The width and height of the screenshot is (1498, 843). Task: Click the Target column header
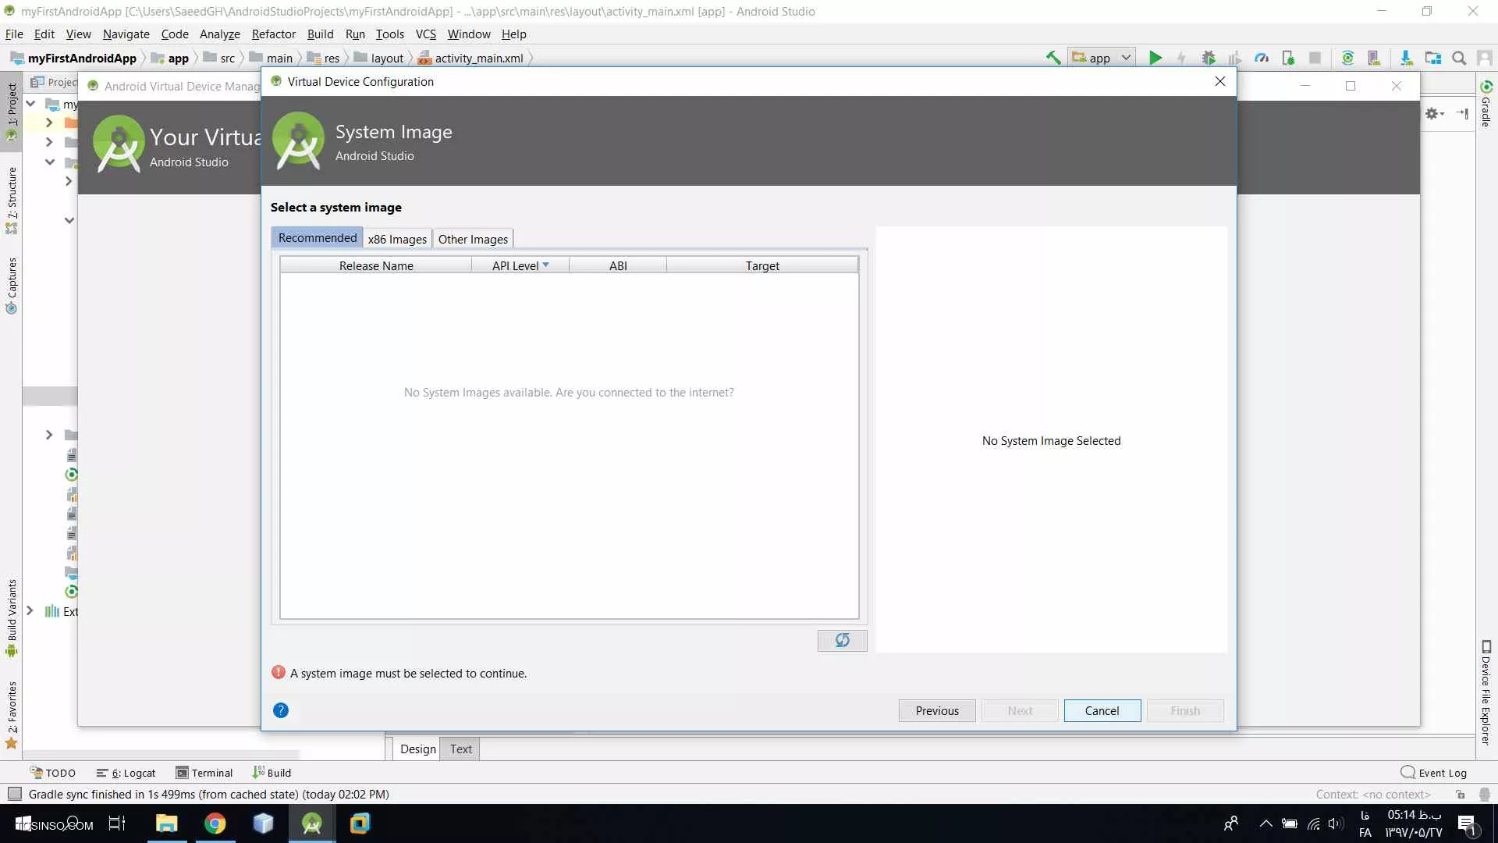pyautogui.click(x=762, y=265)
